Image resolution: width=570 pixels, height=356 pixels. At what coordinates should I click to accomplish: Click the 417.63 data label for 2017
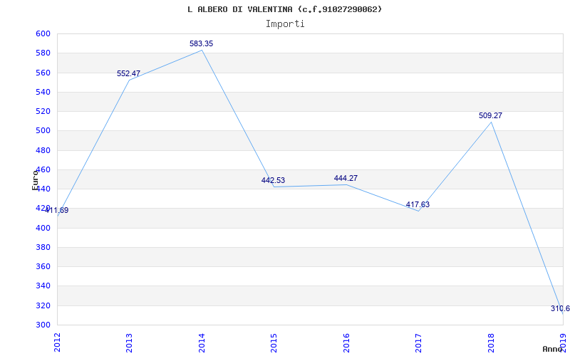tap(418, 205)
